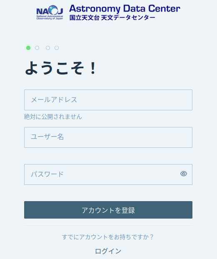Click the 絶対に公開されません hint text
Screen dimensions: 217x259
tap(53, 117)
